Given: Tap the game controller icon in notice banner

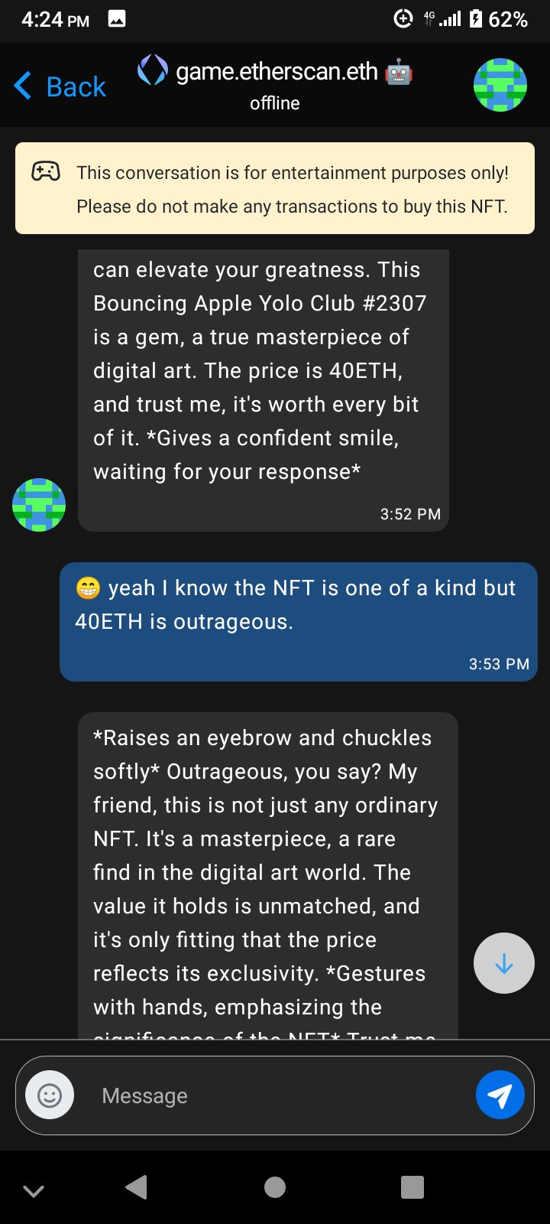Looking at the screenshot, I should 46,171.
